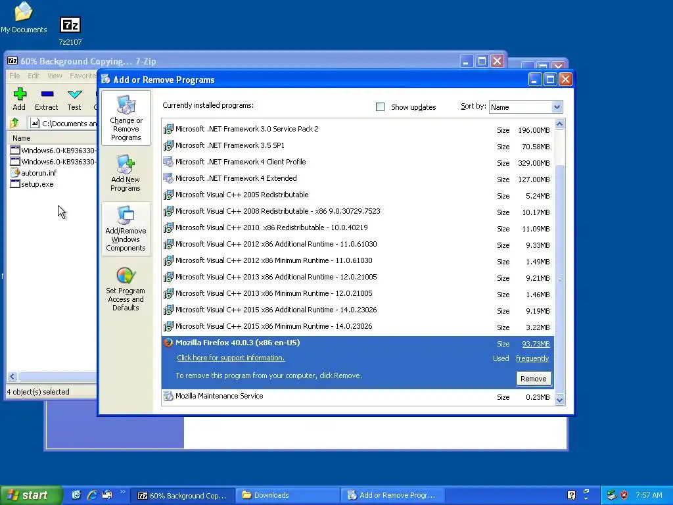Click icon of .NET Framework 4 Extended
The width and height of the screenshot is (673, 505).
168,178
